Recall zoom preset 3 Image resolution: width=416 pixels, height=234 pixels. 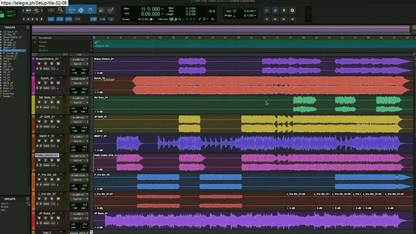click(32, 19)
